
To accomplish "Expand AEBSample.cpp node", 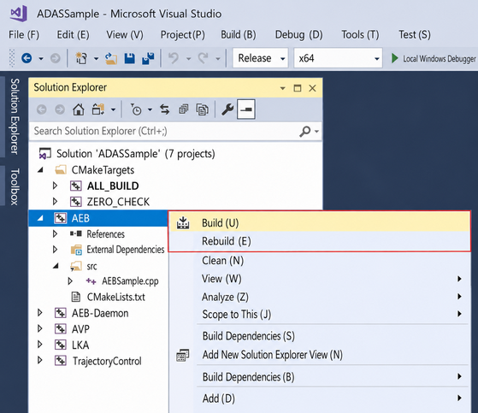I will 70,280.
